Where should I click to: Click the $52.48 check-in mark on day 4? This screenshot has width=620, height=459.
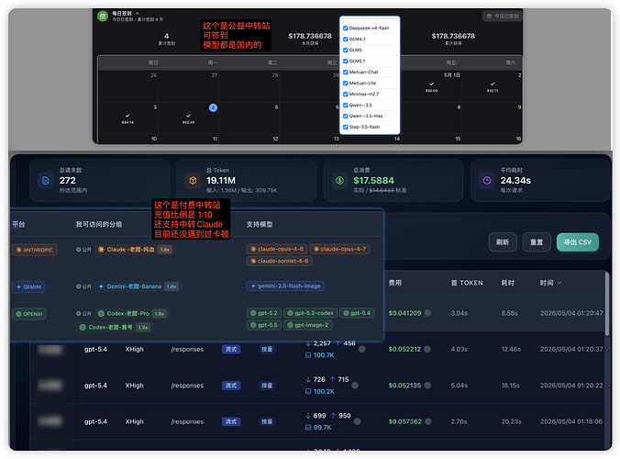(188, 118)
